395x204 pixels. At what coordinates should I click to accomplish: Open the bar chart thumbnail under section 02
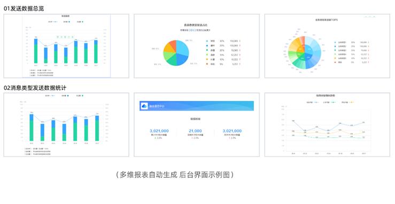click(66, 125)
